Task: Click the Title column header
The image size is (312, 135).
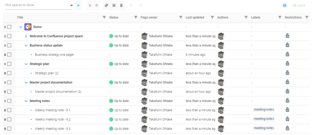Action: coord(20,17)
